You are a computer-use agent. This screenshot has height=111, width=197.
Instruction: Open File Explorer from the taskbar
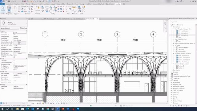coord(18,109)
